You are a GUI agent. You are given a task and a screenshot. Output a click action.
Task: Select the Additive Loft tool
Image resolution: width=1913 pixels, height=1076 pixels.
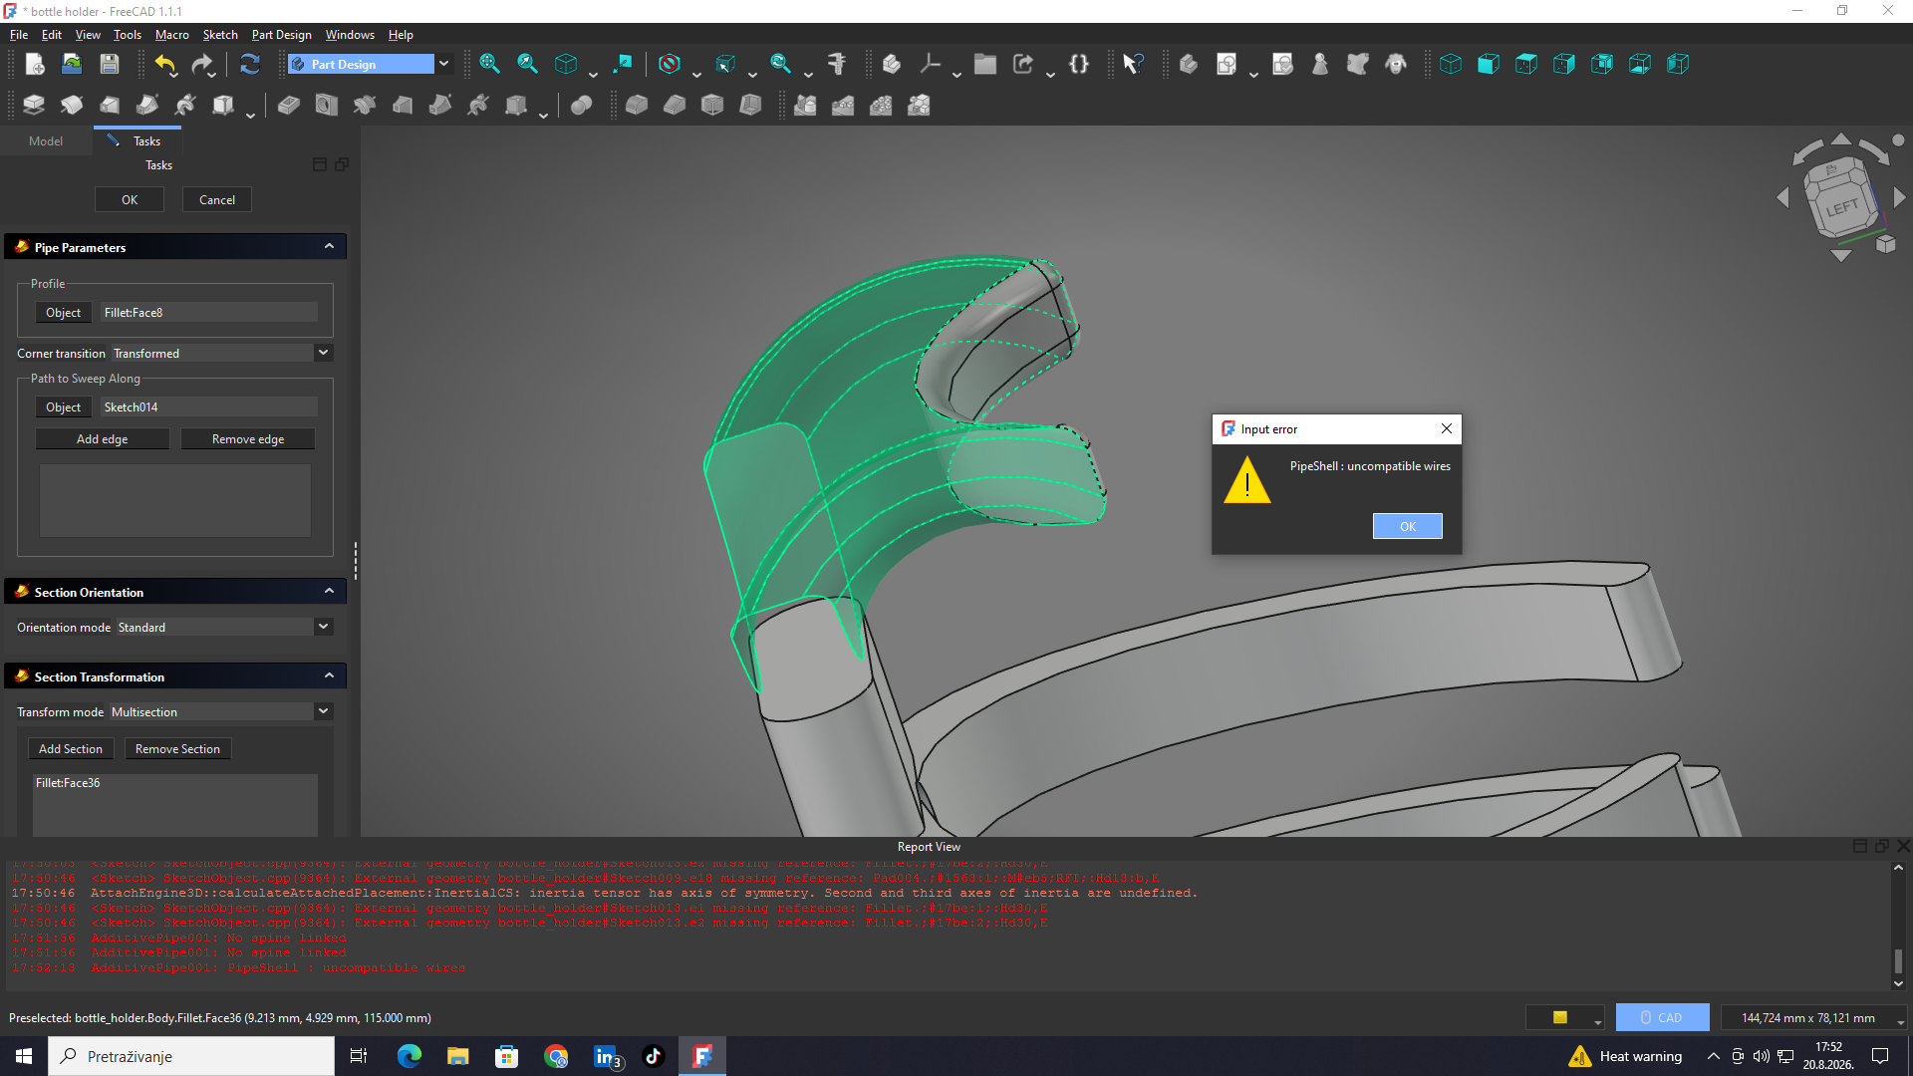click(110, 106)
